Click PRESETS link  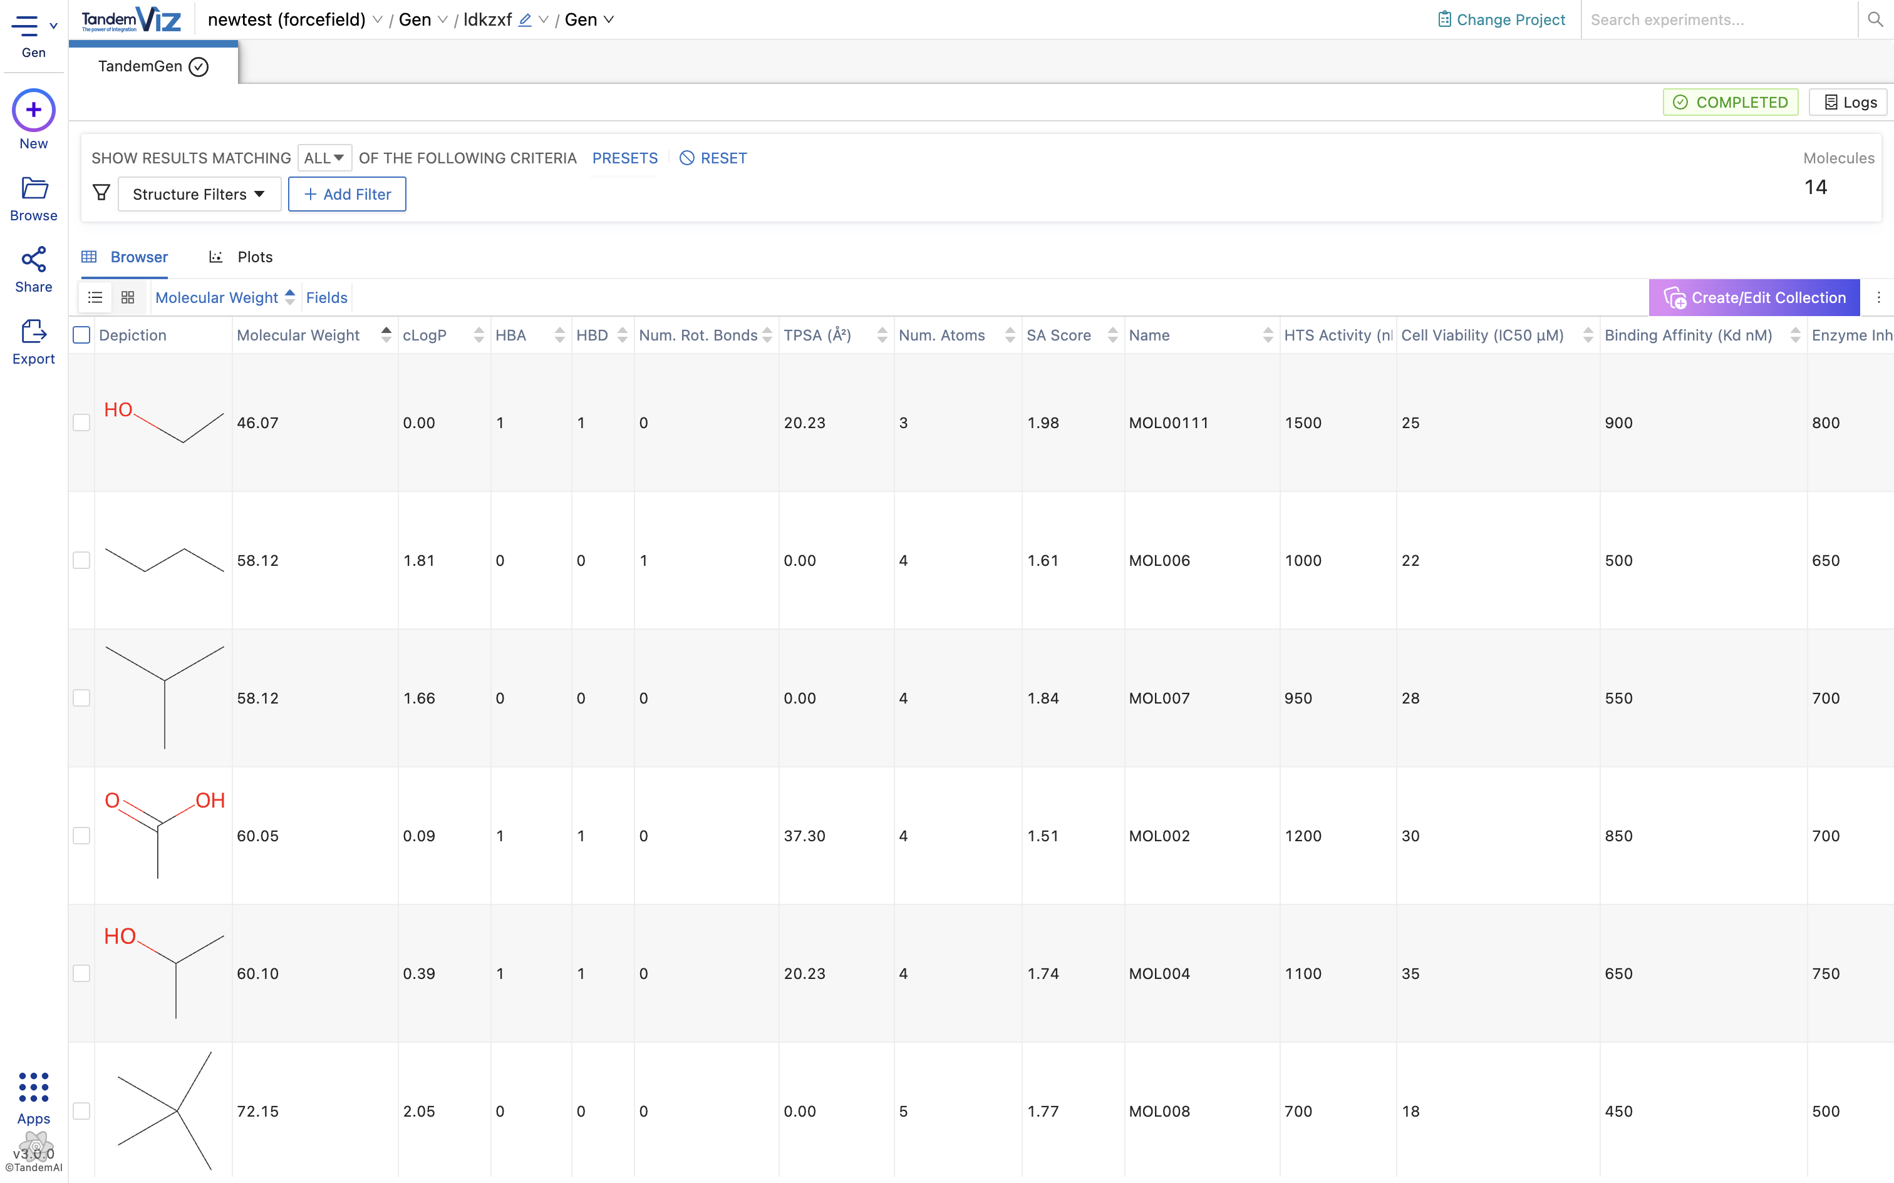(624, 158)
